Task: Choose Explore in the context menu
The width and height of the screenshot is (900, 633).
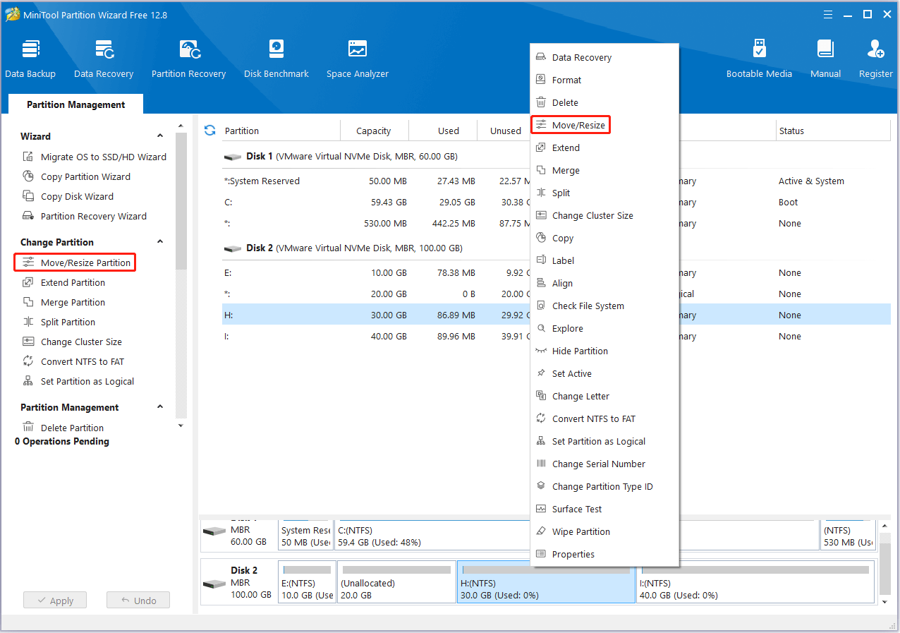Action: [604, 329]
